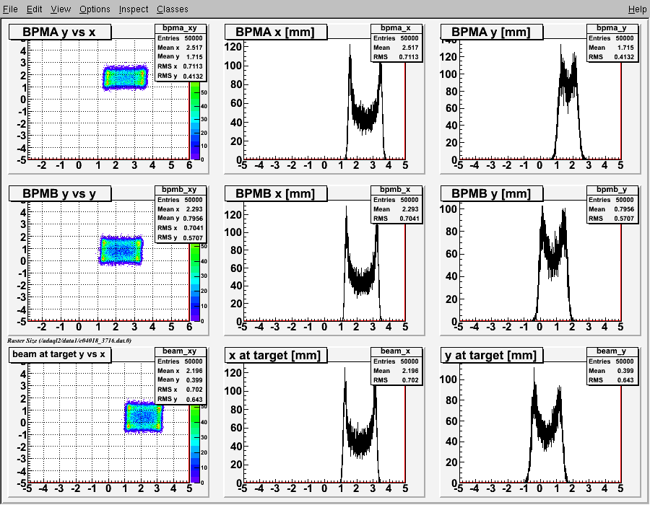Viewport: 650px width, 505px height.
Task: Click 'RMS y 0.5707' in bpmb_xy stats
Action: pyautogui.click(x=181, y=237)
